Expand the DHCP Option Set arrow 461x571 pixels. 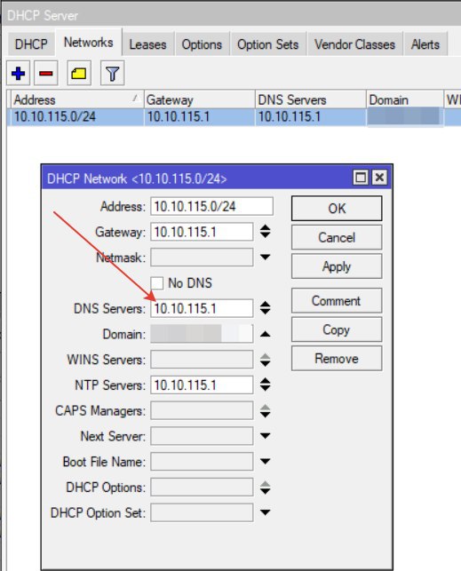(x=265, y=512)
